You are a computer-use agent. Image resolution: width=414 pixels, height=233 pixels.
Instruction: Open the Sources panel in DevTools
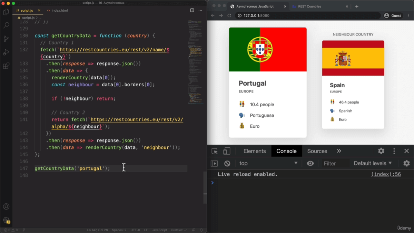(x=317, y=151)
